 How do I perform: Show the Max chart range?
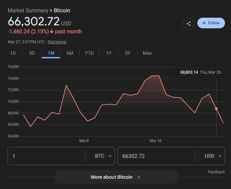(x=147, y=53)
